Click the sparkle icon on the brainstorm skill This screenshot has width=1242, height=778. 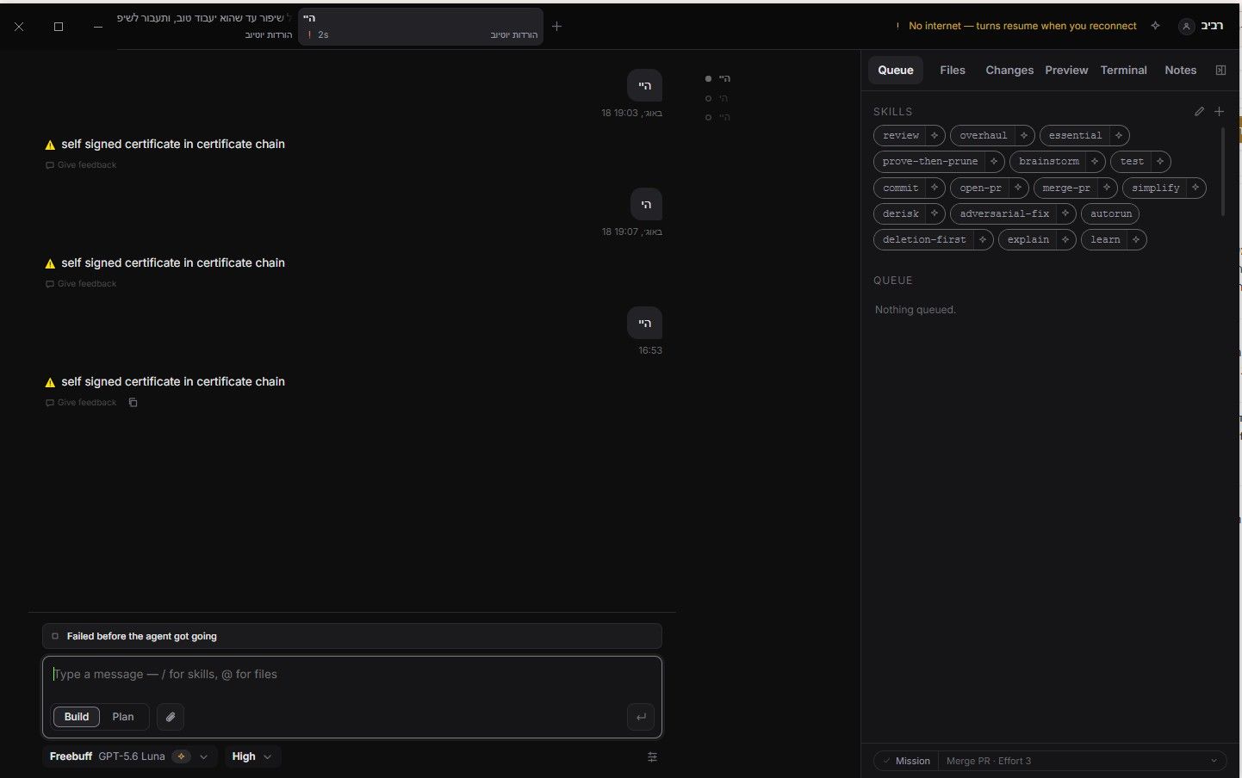[1095, 161]
